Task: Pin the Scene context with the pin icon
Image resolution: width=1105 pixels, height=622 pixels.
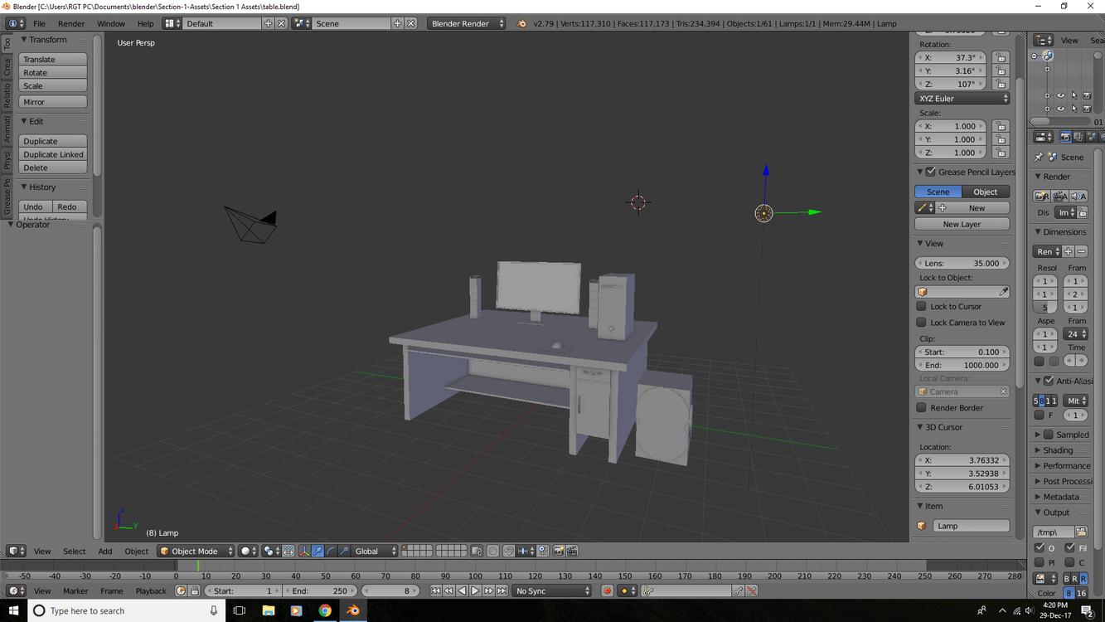Action: (1039, 157)
